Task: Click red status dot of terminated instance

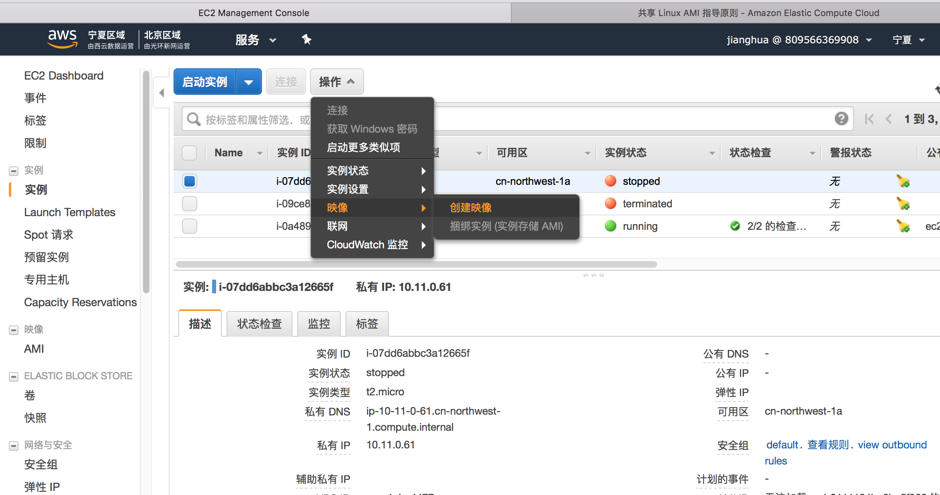Action: click(610, 204)
